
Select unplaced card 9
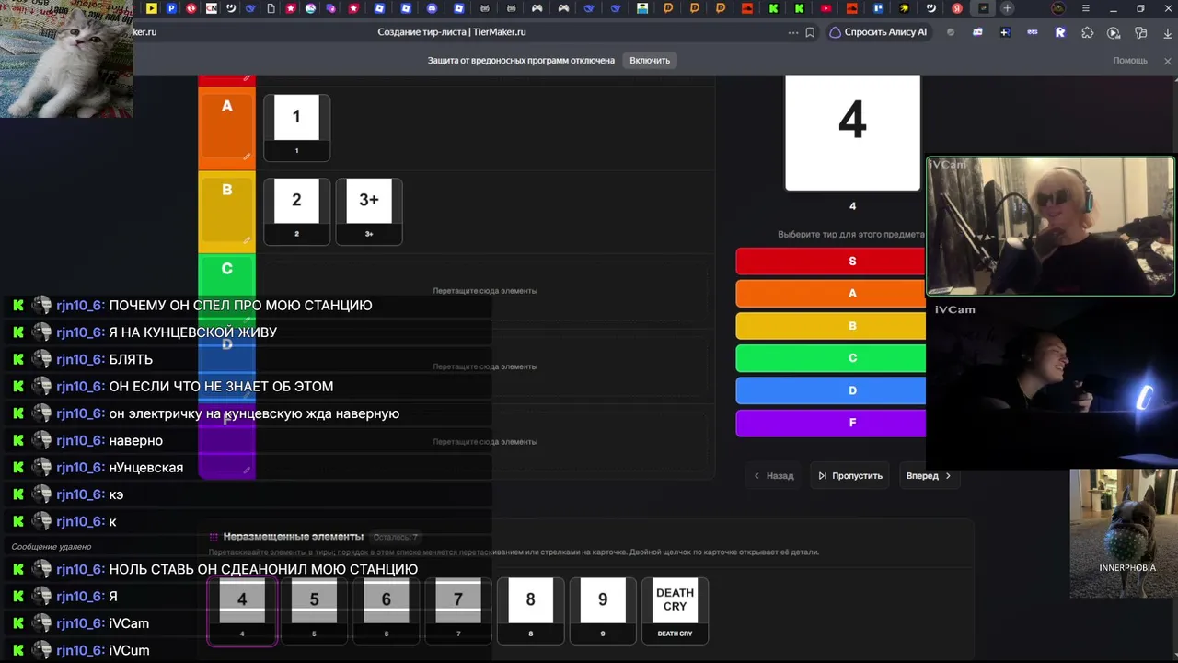tap(603, 610)
